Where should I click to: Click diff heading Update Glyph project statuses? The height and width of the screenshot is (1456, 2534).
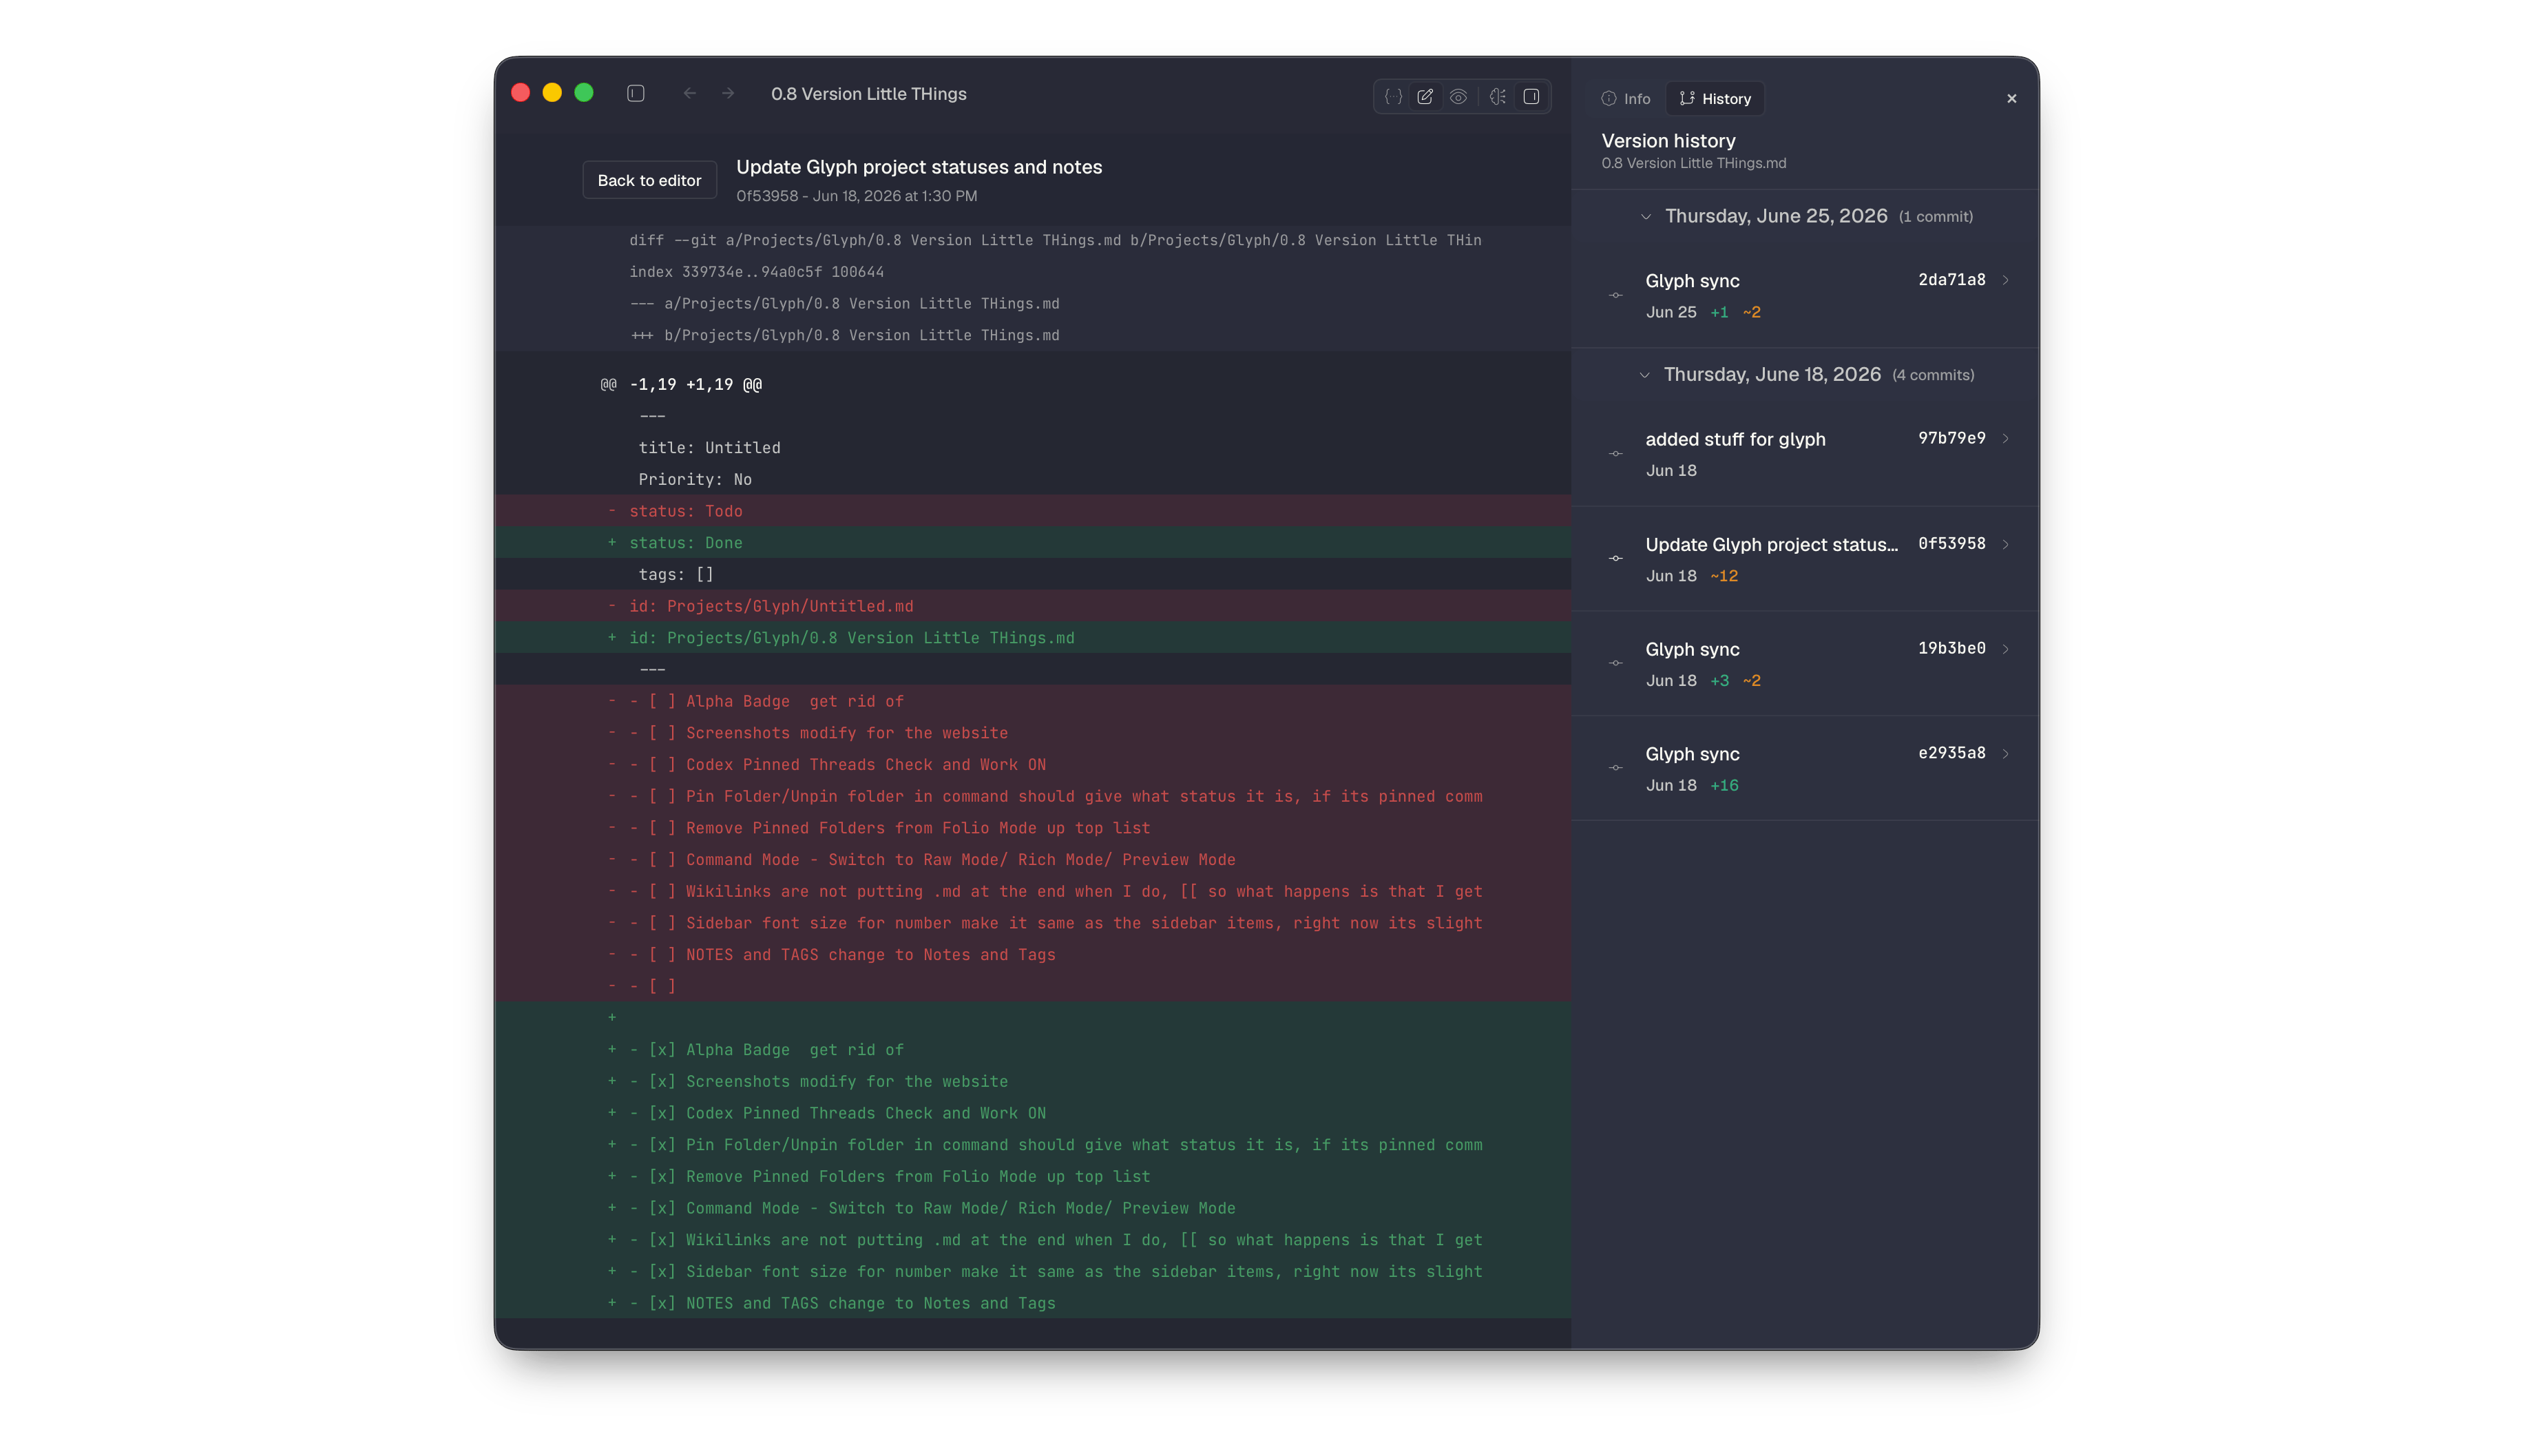(919, 167)
